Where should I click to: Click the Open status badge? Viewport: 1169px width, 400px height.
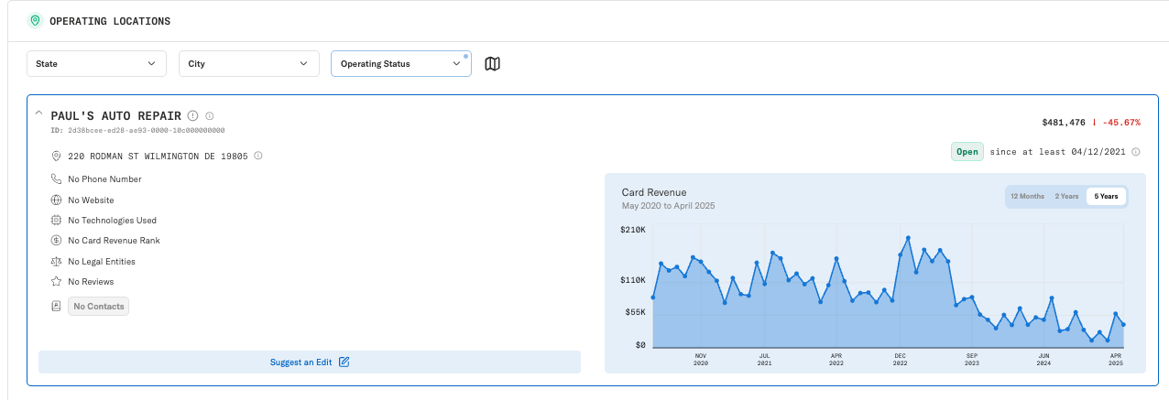click(x=967, y=152)
